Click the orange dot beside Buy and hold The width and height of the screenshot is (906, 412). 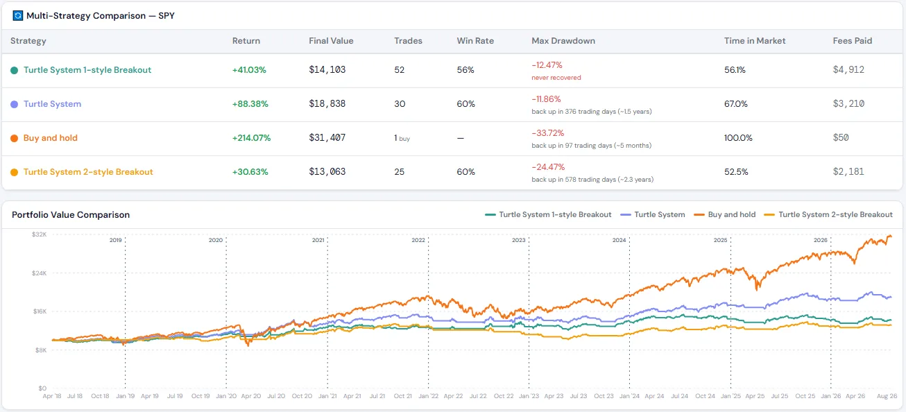point(15,139)
